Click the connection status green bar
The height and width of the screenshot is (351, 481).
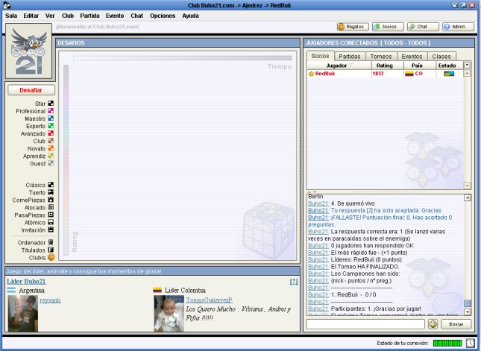coord(447,343)
